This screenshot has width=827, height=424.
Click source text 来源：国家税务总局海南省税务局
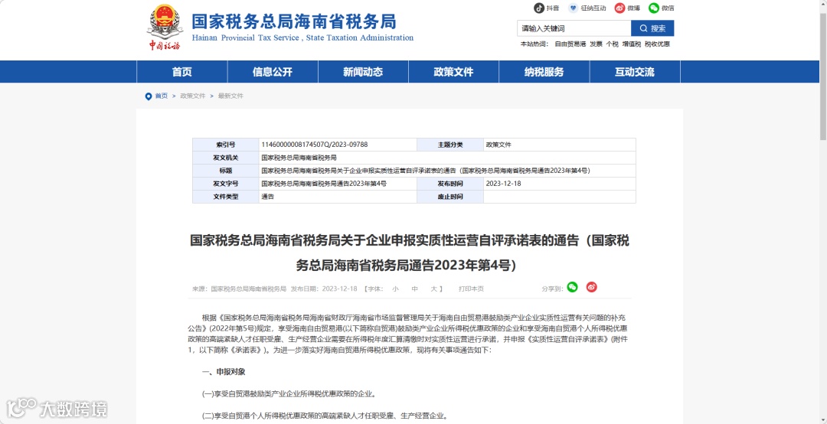click(x=239, y=289)
